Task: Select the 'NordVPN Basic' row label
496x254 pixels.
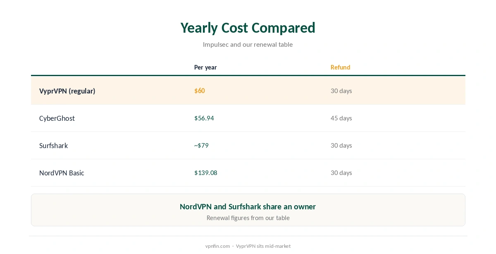Action: [x=62, y=173]
